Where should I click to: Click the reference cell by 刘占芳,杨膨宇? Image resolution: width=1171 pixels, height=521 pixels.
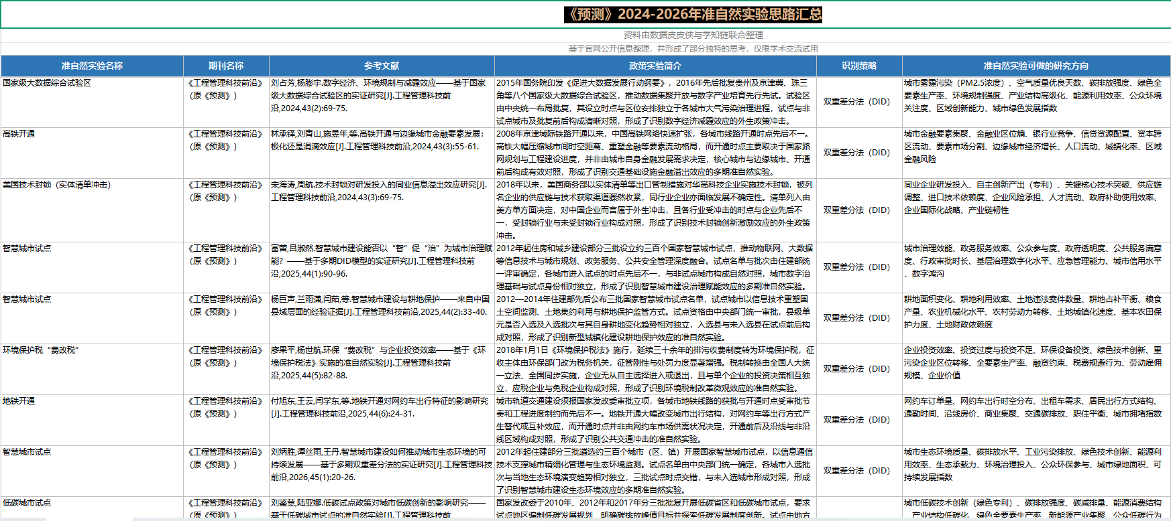pos(382,102)
